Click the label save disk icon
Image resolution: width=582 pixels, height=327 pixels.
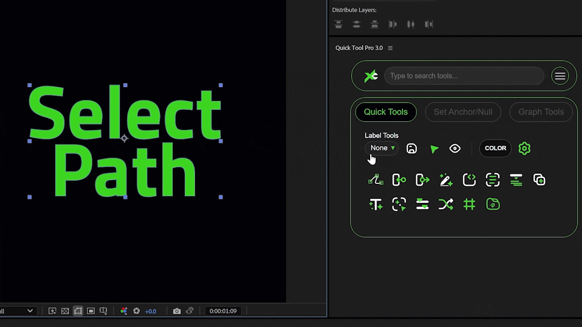pyautogui.click(x=411, y=149)
